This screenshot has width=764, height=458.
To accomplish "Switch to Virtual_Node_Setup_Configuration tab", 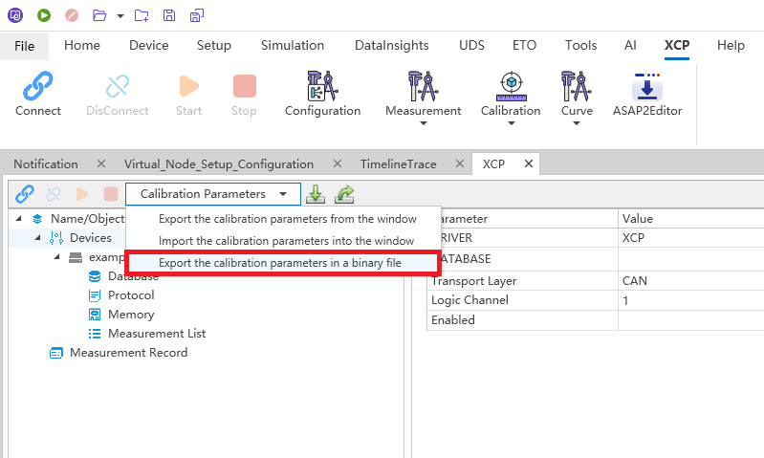I will coord(219,164).
